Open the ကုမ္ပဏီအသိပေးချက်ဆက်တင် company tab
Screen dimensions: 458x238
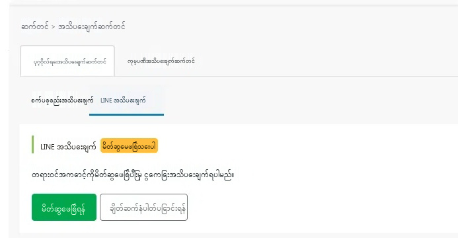point(161,61)
